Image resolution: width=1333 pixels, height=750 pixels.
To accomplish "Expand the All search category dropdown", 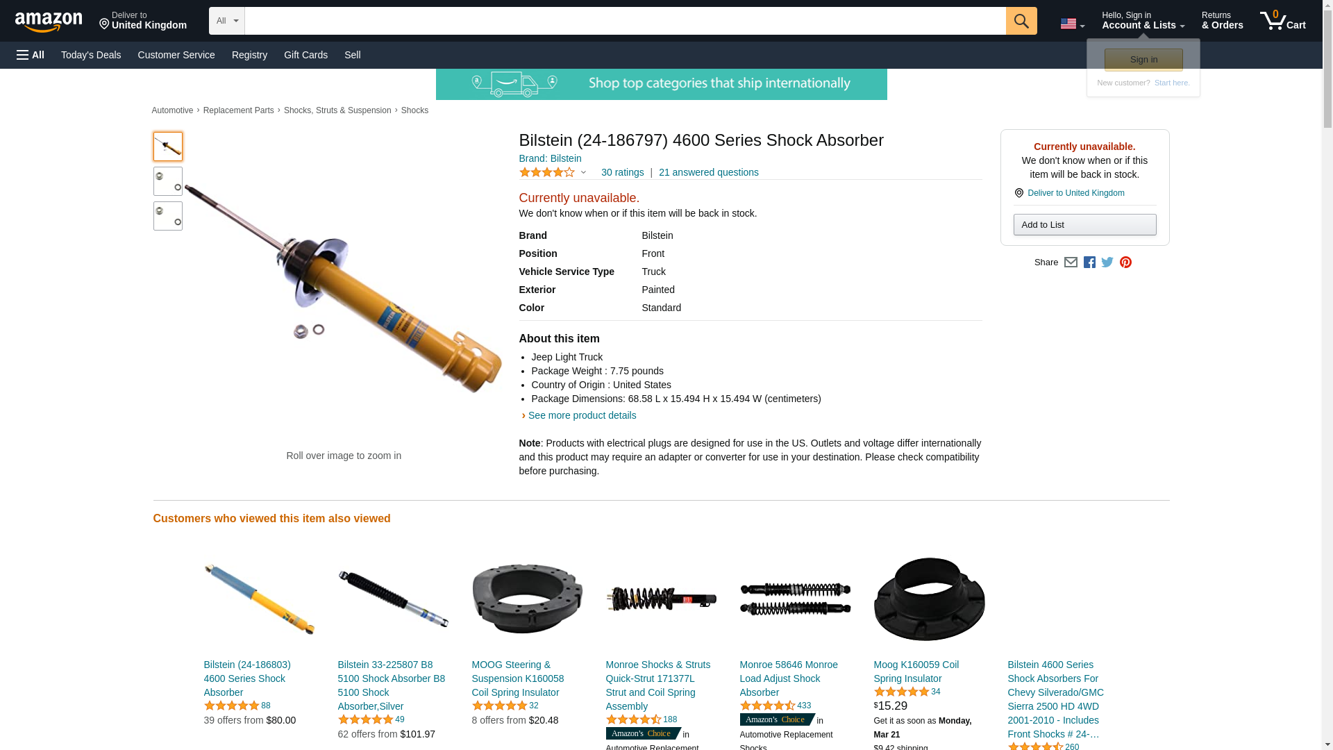I will [x=227, y=21].
